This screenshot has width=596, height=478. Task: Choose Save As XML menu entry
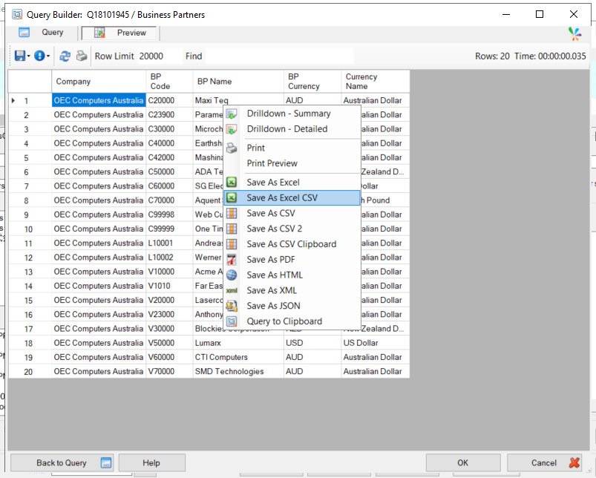pyautogui.click(x=292, y=291)
